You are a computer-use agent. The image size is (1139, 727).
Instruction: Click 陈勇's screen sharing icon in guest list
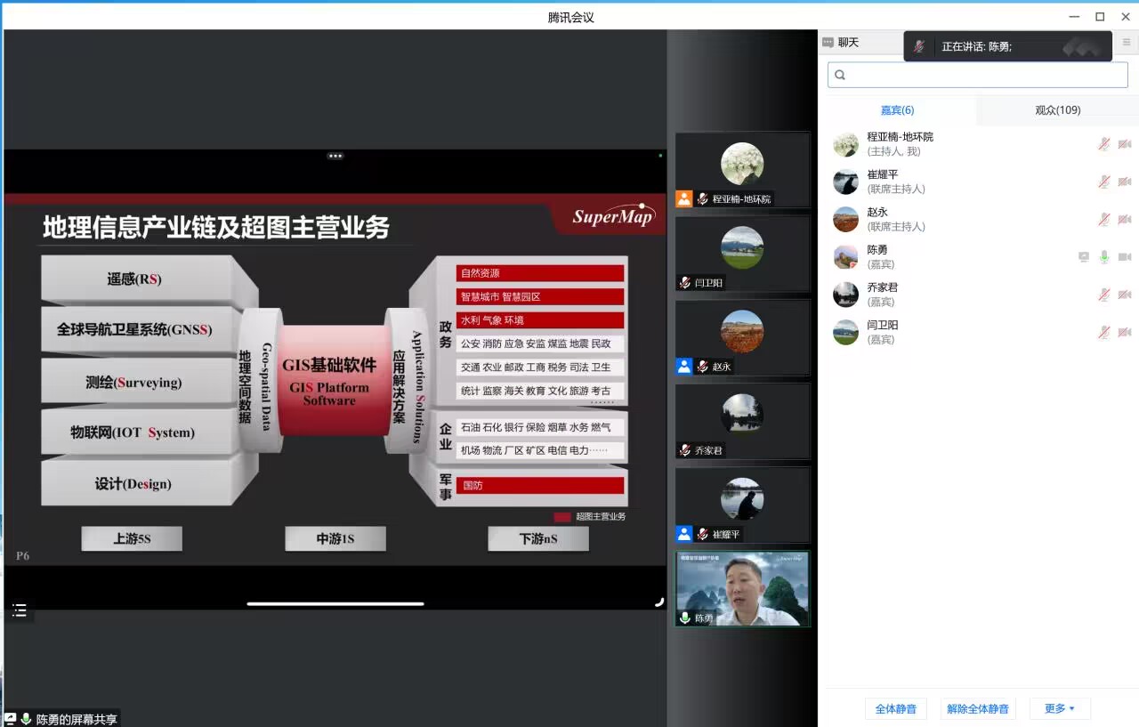[1083, 257]
